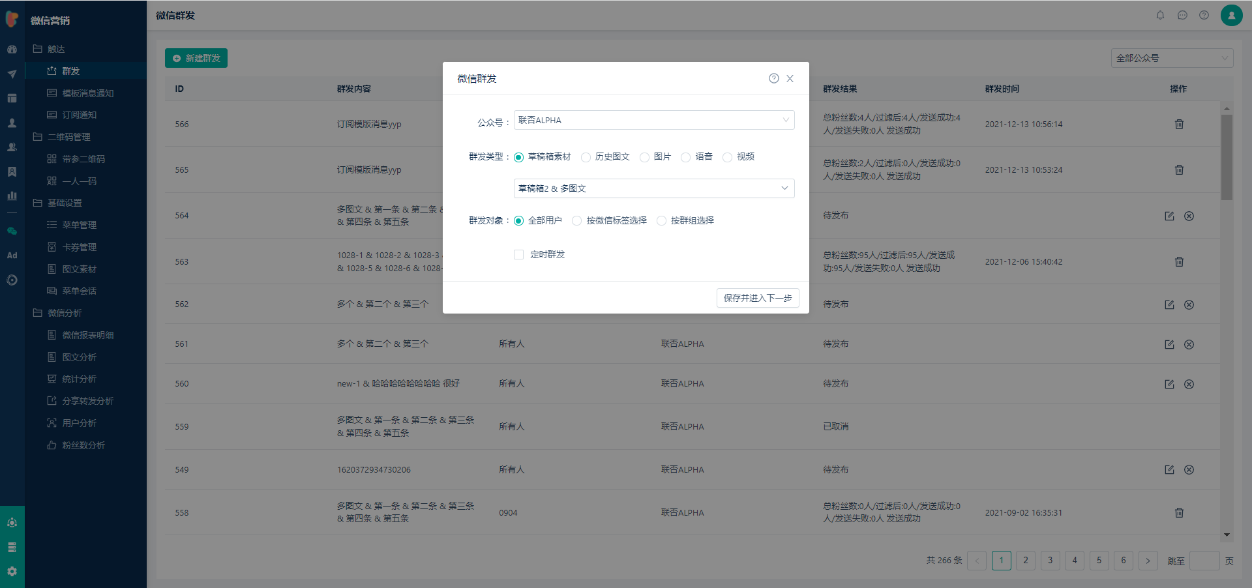Collapse the 微信分析 folder in sidebar

coord(57,313)
